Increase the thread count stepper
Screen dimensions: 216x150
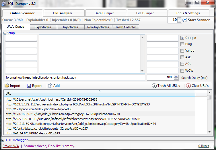point(179,19)
